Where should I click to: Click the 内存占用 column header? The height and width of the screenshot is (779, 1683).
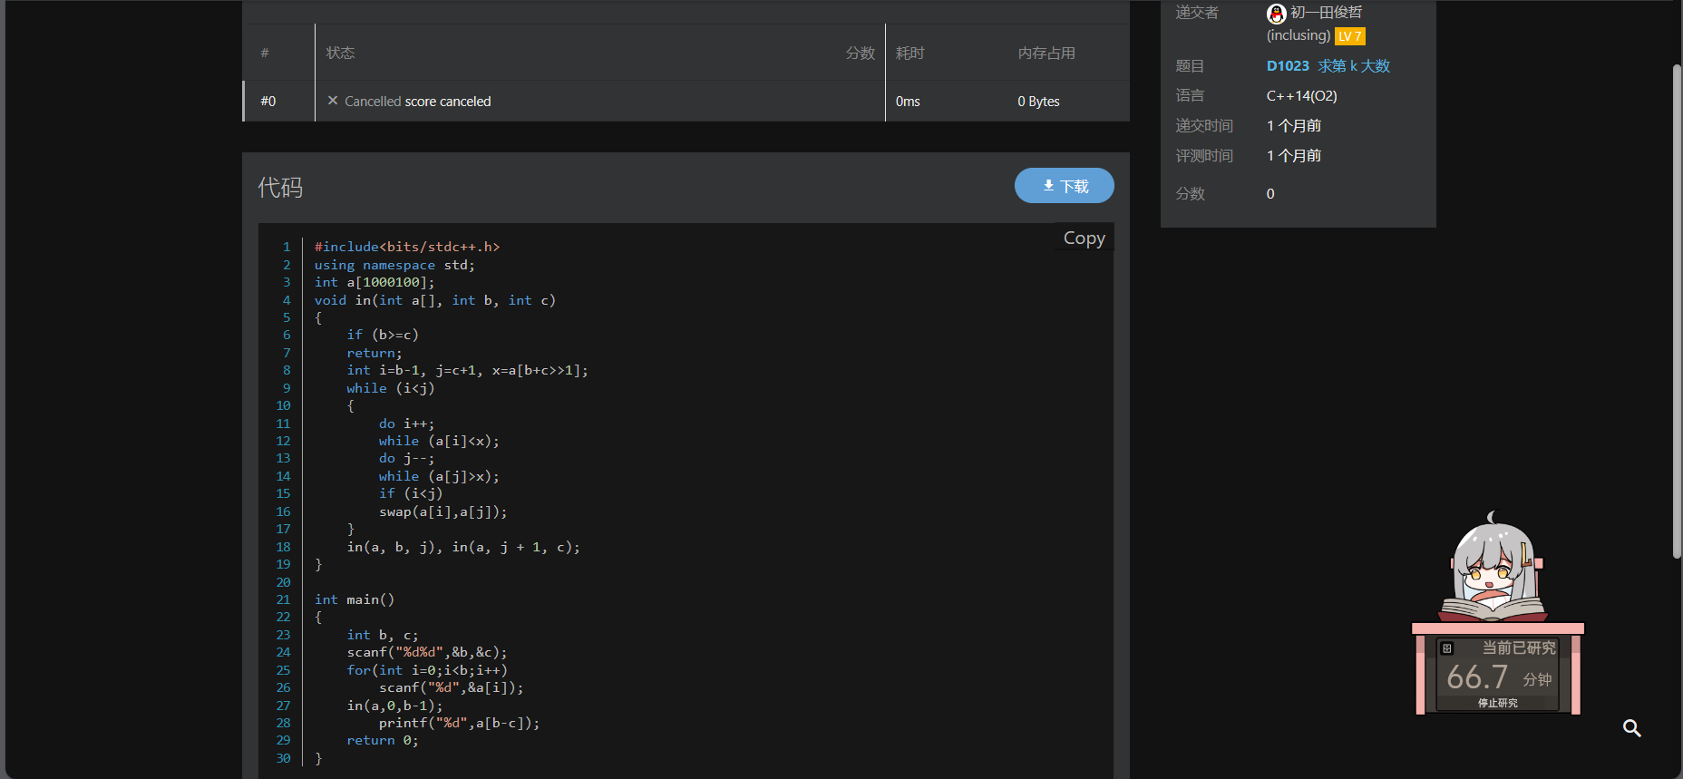click(1046, 54)
